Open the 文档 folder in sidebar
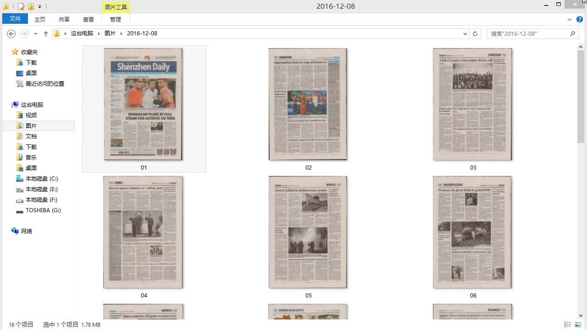The image size is (587, 330). point(31,137)
